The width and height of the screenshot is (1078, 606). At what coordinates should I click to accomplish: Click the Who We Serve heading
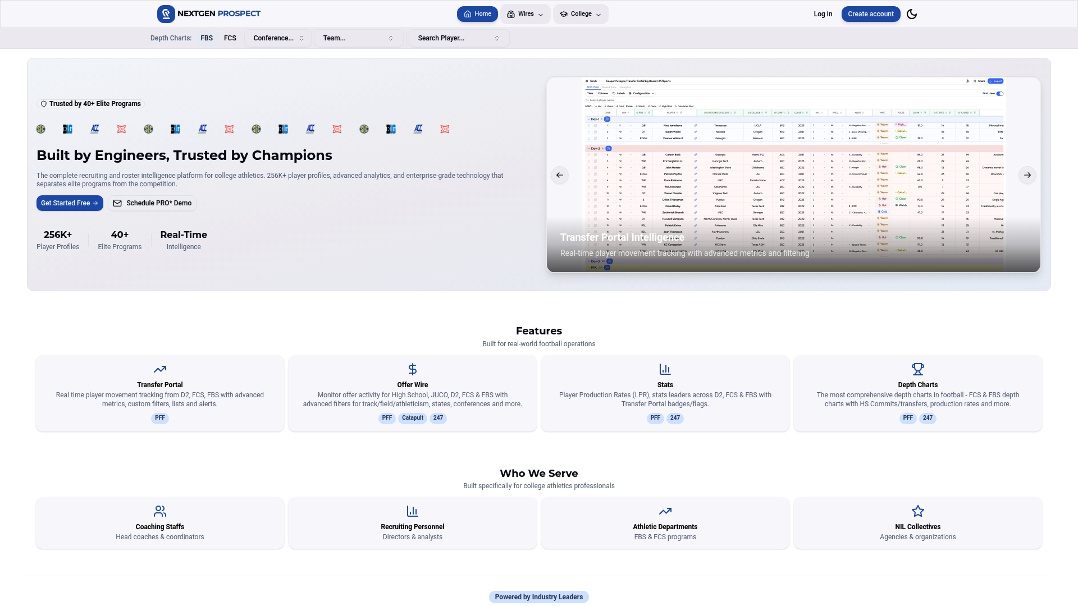(x=539, y=474)
